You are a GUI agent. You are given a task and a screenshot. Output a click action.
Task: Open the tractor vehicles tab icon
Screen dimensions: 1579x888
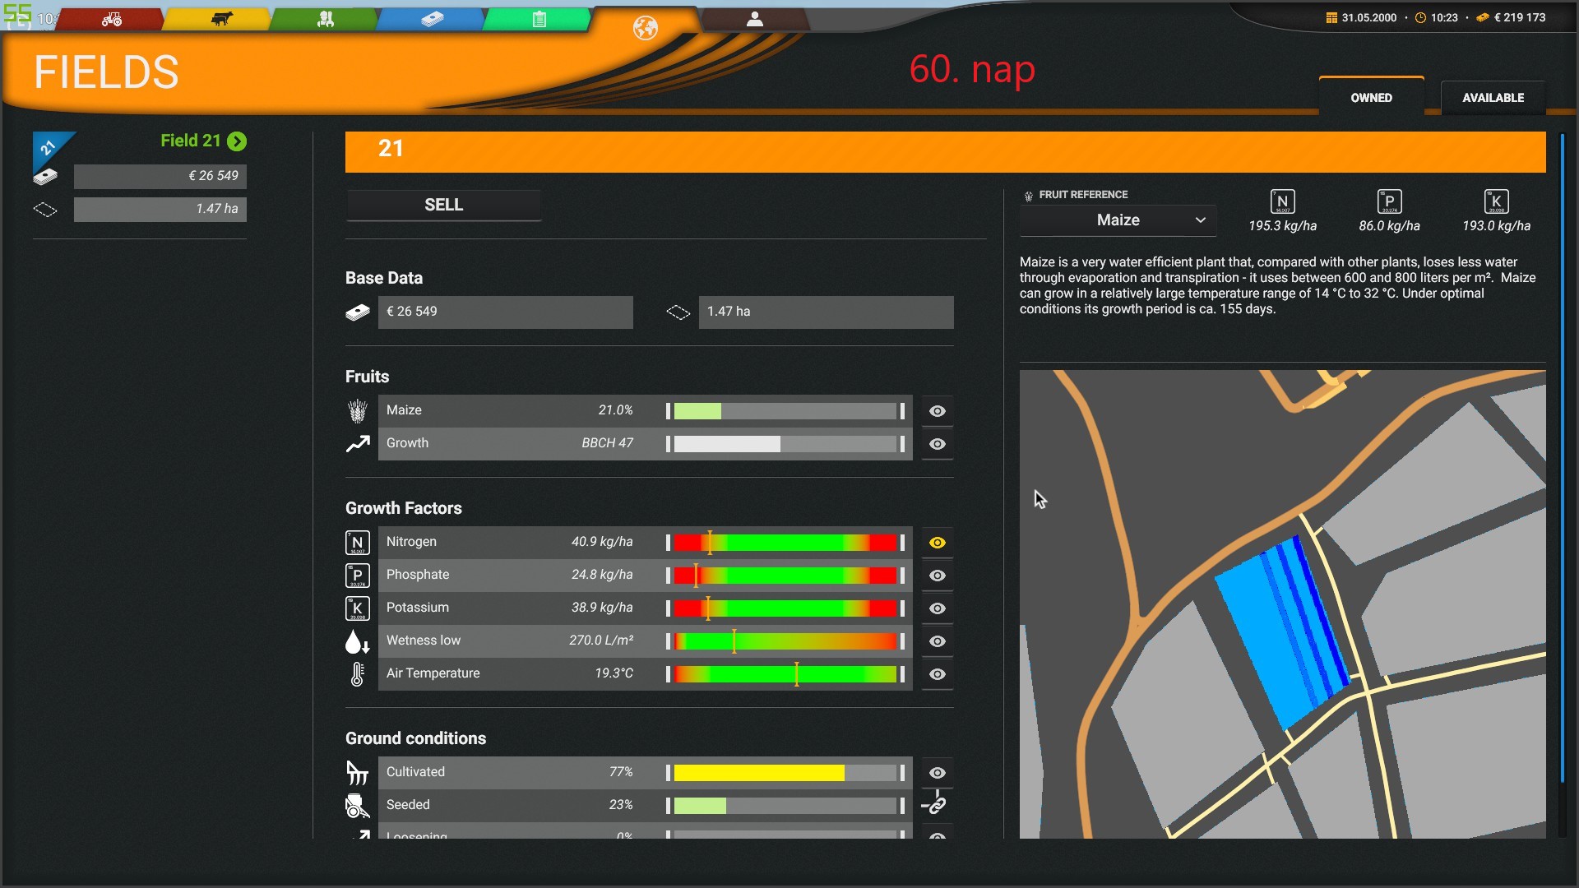[112, 19]
